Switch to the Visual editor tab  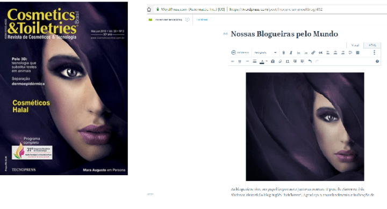tap(355, 46)
